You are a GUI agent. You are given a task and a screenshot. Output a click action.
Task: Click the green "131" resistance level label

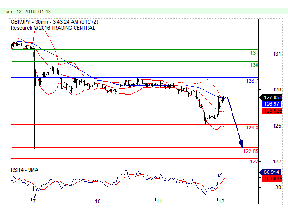click(254, 53)
